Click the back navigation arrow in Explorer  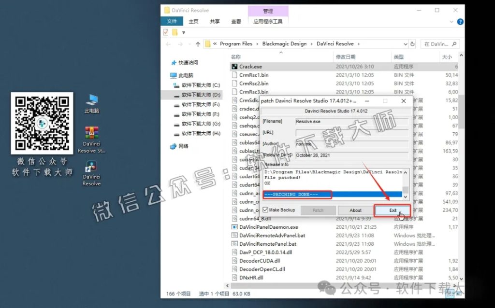pos(168,43)
